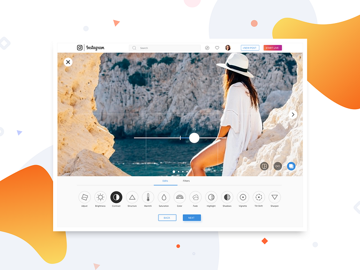Click the +NEW POST button

coord(250,48)
